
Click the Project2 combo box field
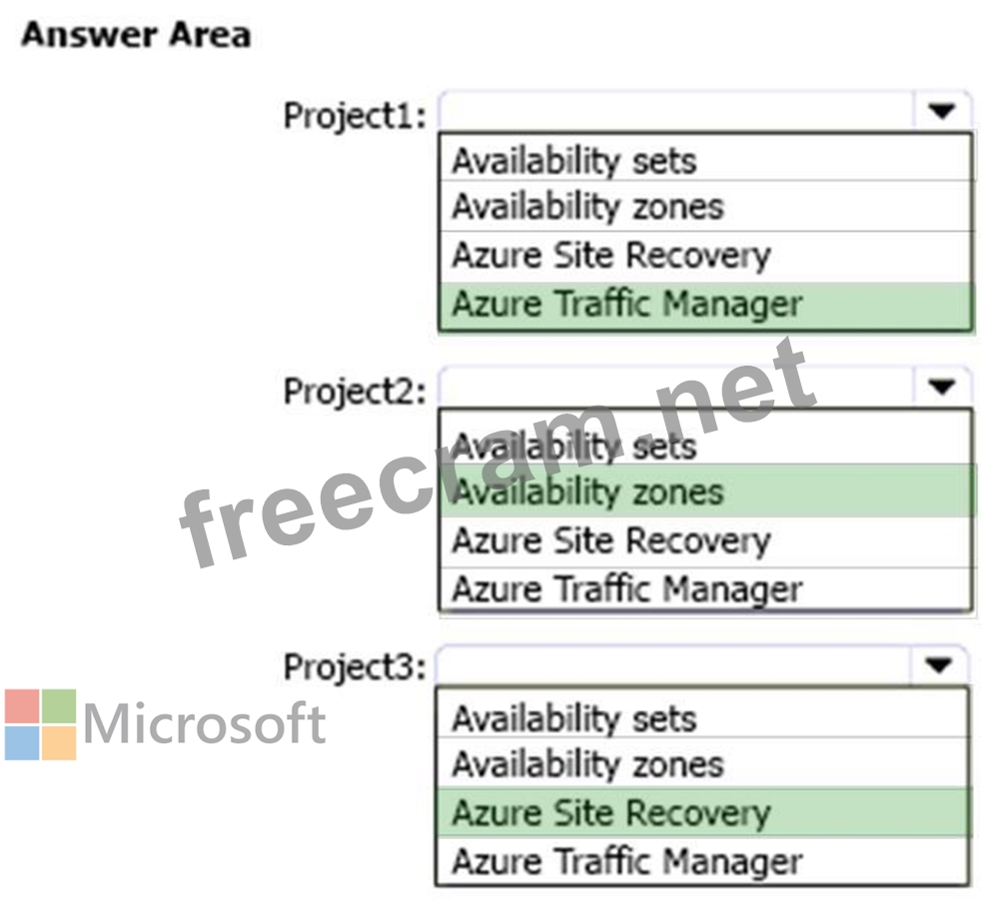676,387
